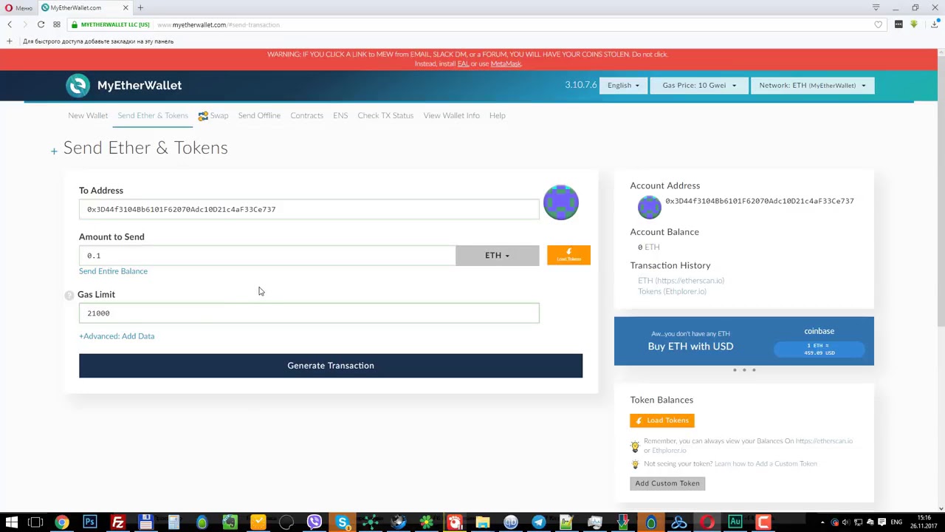Open Task View in taskbar

35,522
